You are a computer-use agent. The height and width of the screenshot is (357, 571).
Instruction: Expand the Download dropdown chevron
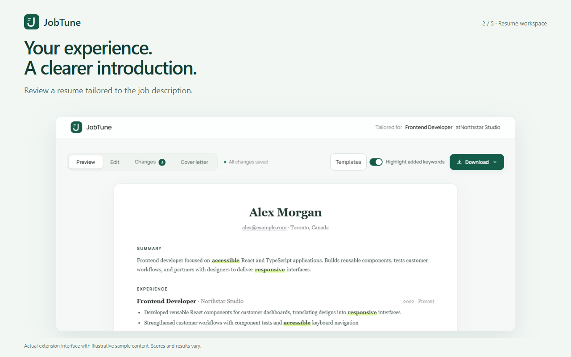click(495, 162)
